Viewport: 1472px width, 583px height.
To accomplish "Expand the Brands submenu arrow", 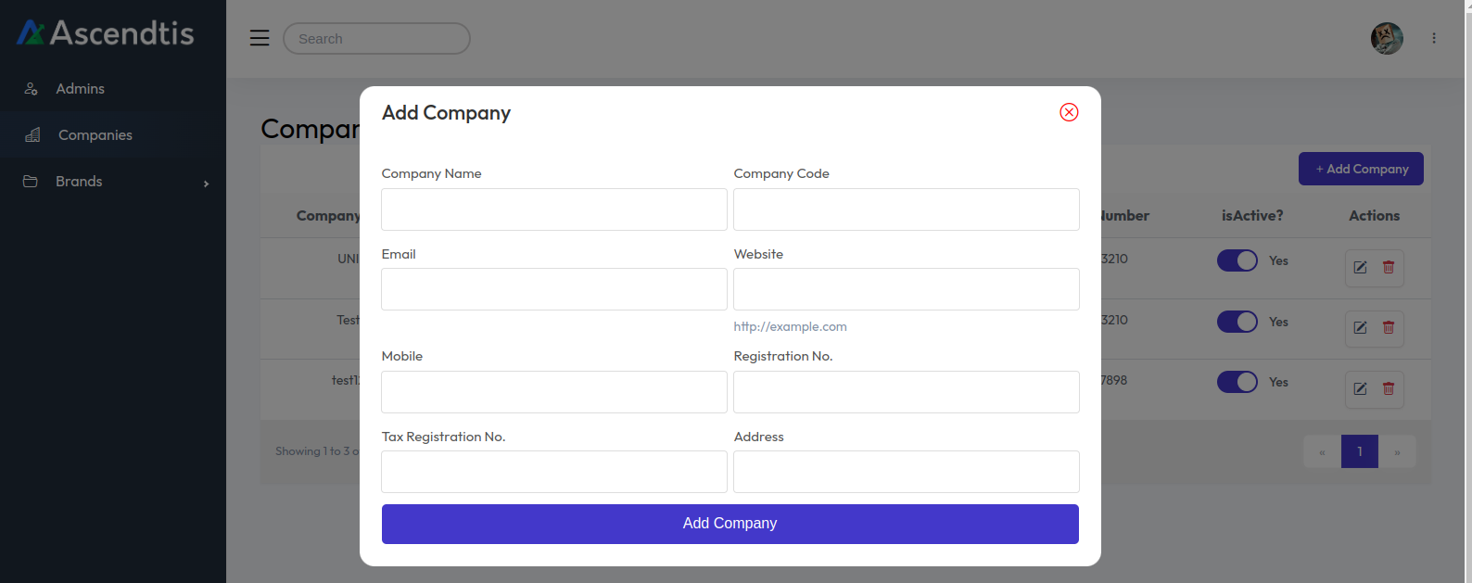I will click(206, 184).
